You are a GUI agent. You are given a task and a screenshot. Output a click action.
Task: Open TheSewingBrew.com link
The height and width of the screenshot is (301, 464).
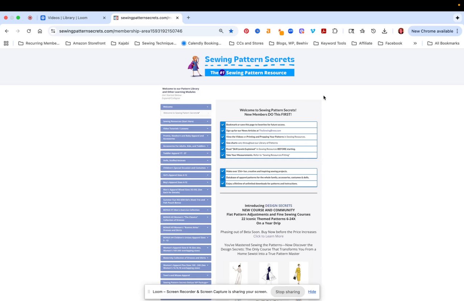[270, 131]
